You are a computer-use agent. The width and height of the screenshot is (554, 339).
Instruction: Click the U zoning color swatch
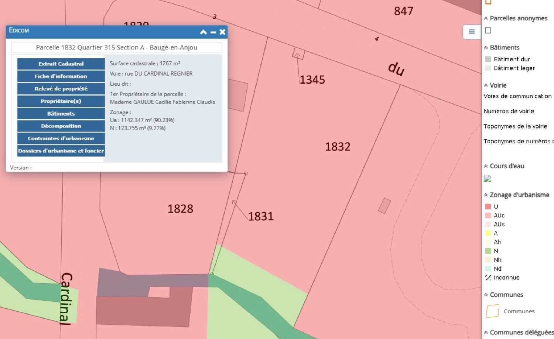pos(488,206)
